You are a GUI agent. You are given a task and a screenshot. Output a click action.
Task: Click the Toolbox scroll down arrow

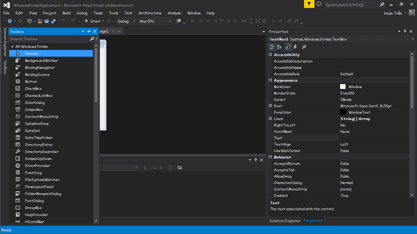96,221
